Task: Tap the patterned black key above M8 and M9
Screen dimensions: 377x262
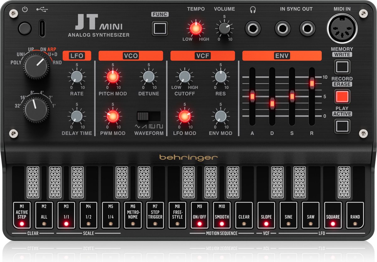Action: click(x=188, y=182)
